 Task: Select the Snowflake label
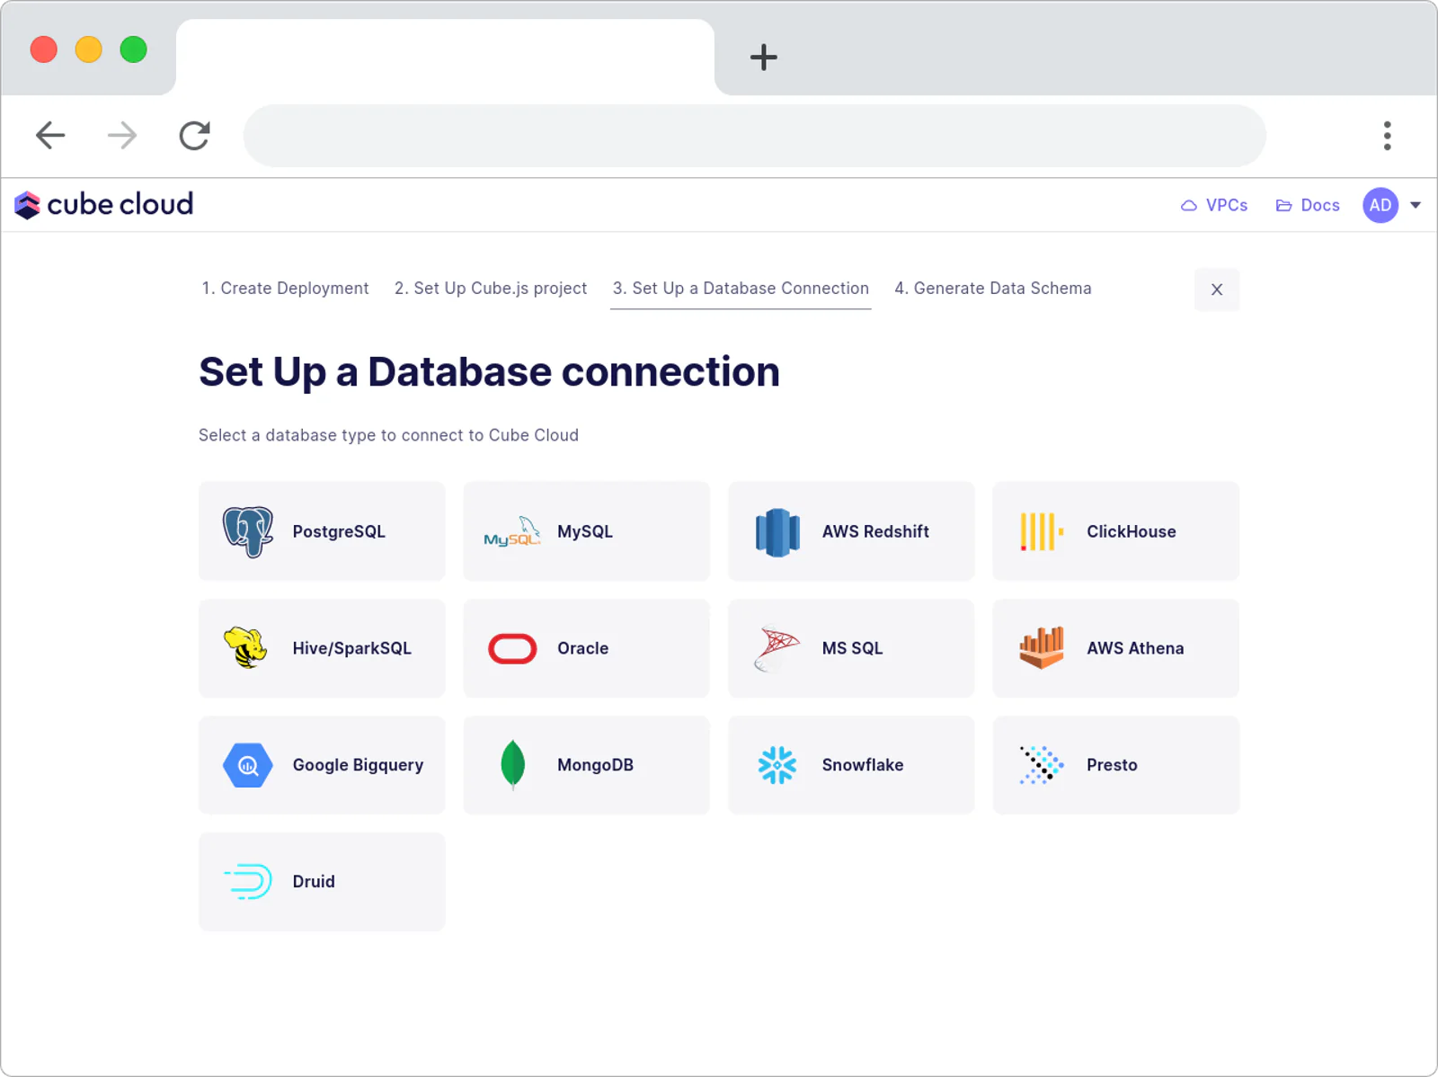(863, 765)
